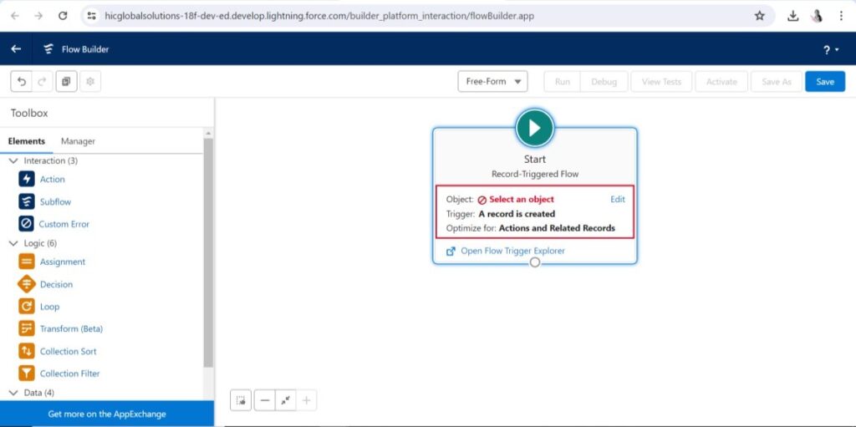The height and width of the screenshot is (427, 856).
Task: Click the Transform (Beta) label
Action: (x=72, y=328)
